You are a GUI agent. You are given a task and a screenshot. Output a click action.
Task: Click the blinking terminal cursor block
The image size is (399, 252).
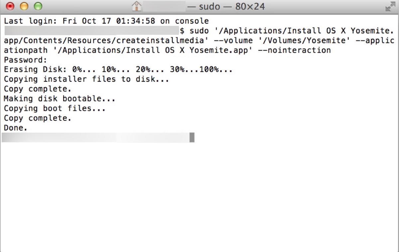(x=193, y=137)
